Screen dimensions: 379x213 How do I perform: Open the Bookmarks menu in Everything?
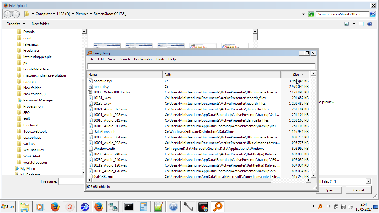pyautogui.click(x=143, y=59)
